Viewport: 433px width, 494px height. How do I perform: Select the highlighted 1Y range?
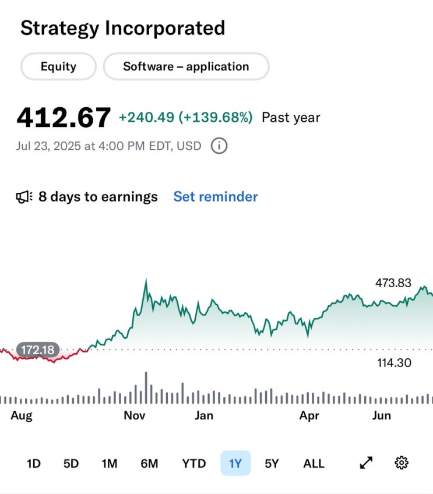pyautogui.click(x=235, y=463)
